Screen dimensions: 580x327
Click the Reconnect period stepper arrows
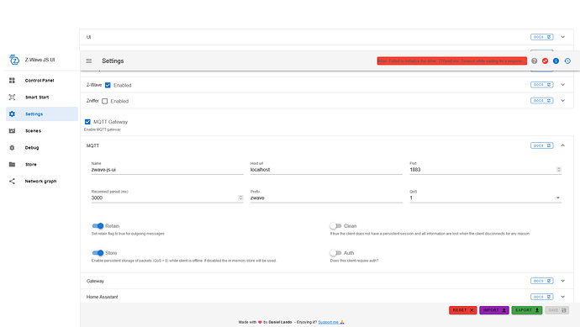pos(240,198)
